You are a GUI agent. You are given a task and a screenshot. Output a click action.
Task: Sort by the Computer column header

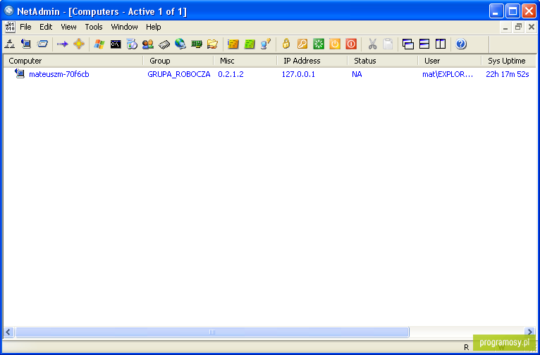point(74,61)
